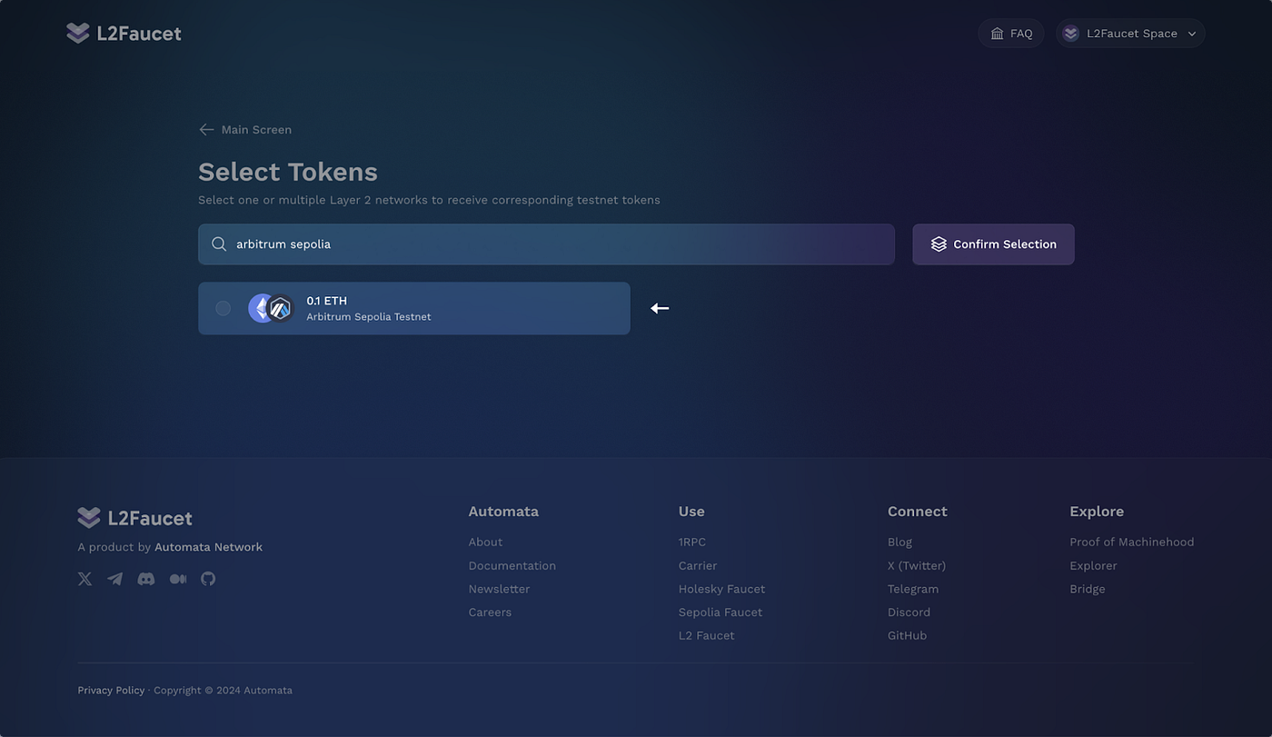
Task: Open the X social icon in footer
Action: tap(84, 579)
